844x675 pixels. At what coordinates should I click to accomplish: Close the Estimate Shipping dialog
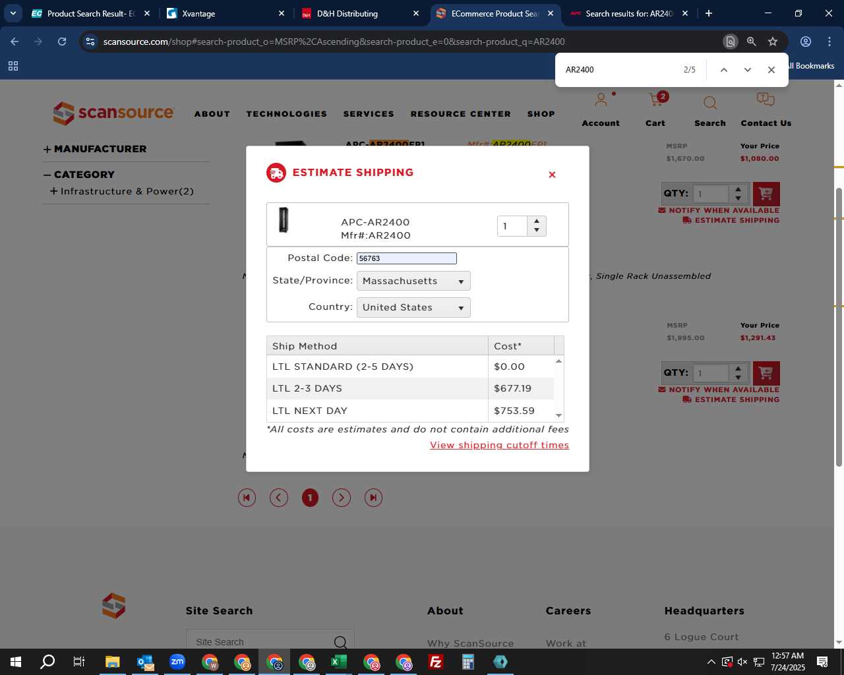click(552, 175)
